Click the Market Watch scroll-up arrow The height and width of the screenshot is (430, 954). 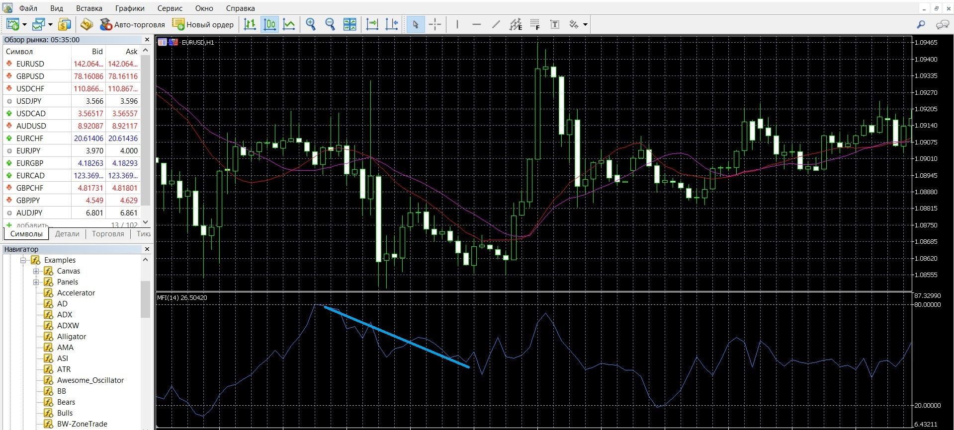tap(146, 51)
